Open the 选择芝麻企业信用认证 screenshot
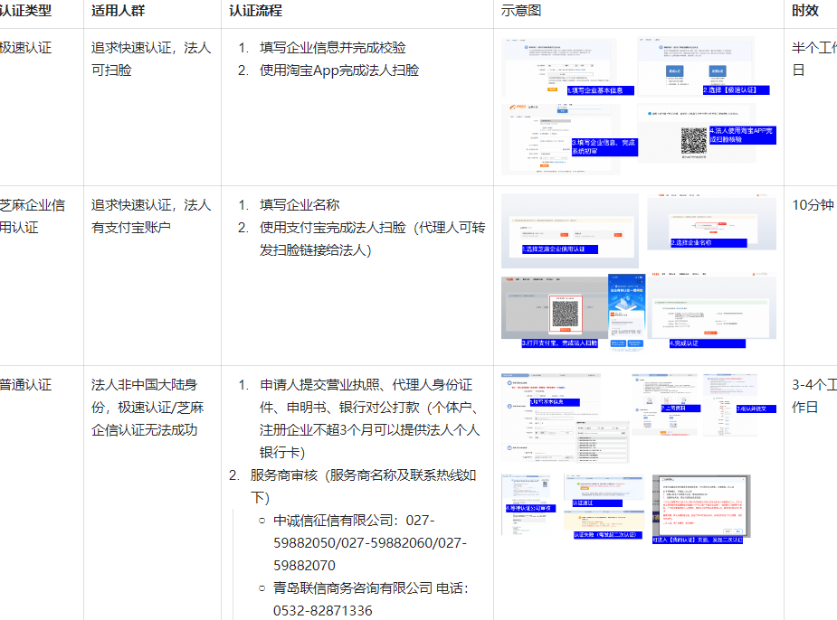837x620 pixels. coord(556,230)
